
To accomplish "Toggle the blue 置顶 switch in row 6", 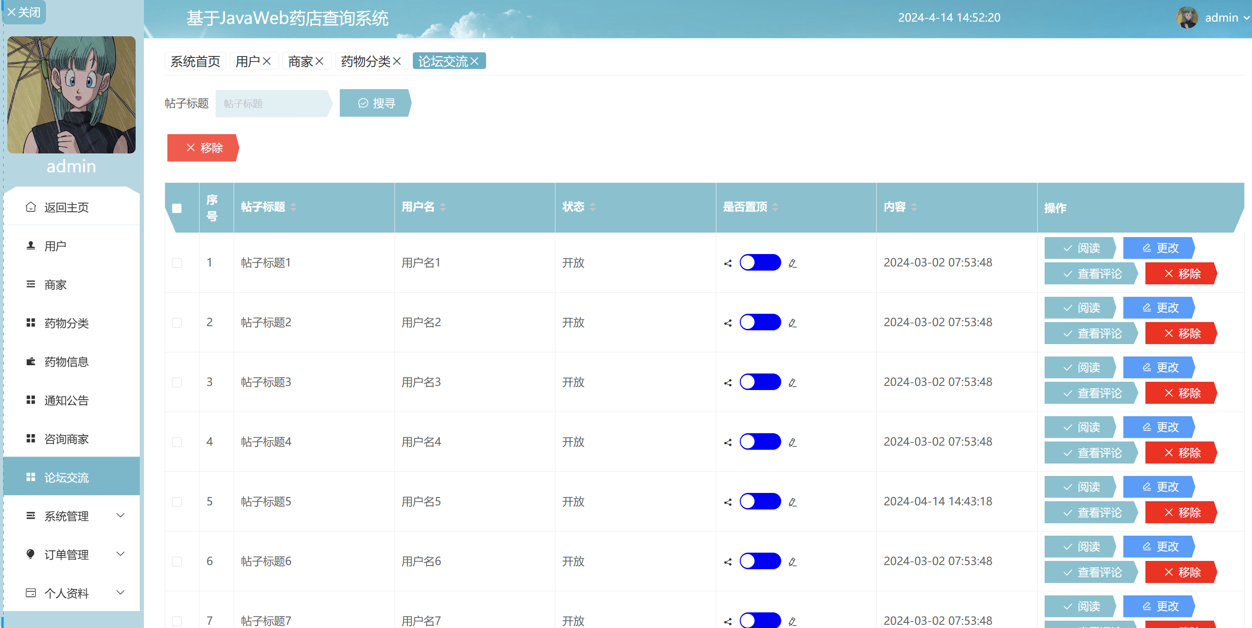I will (760, 561).
